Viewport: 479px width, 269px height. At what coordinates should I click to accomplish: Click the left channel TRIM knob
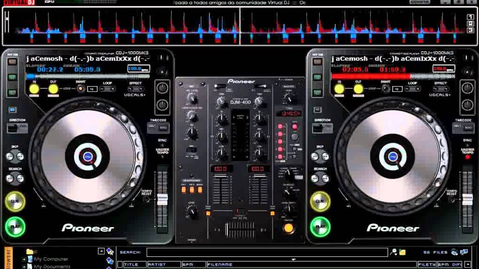click(222, 101)
